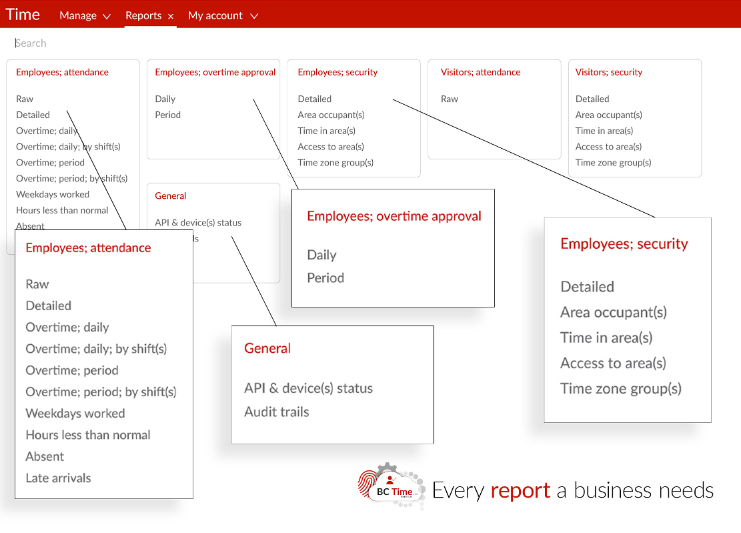
Task: Close the Reports tab with its x icon
Action: tap(171, 17)
